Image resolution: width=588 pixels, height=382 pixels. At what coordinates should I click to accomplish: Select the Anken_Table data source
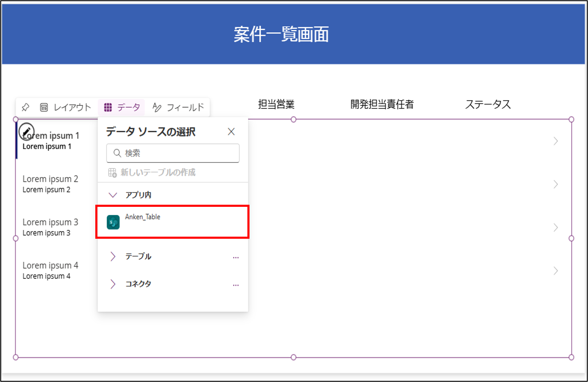pyautogui.click(x=172, y=221)
